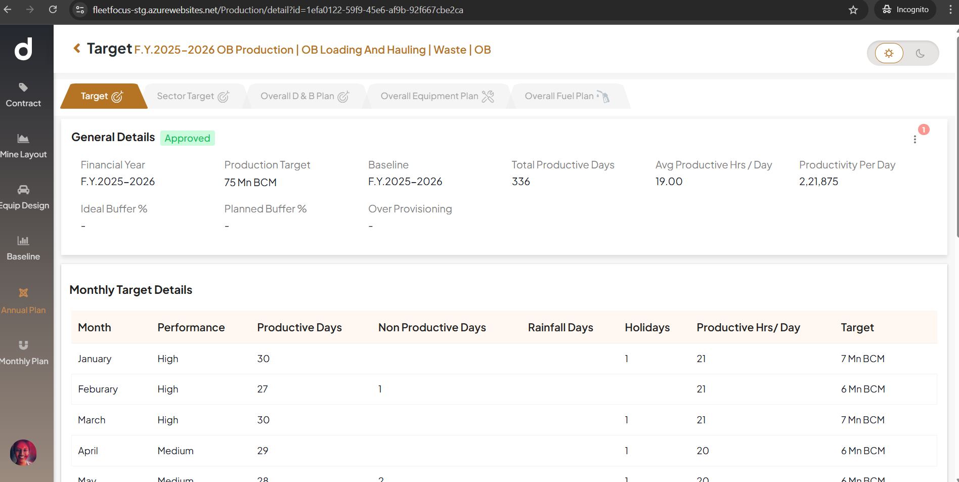
Task: Bookmark this page with the star icon
Action: [x=853, y=10]
